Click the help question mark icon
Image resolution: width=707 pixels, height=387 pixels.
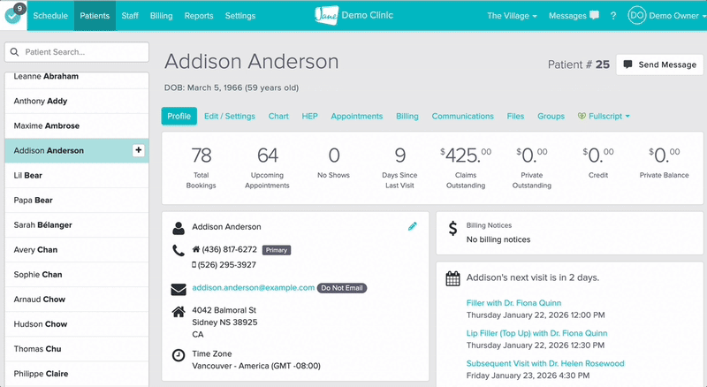pos(613,16)
